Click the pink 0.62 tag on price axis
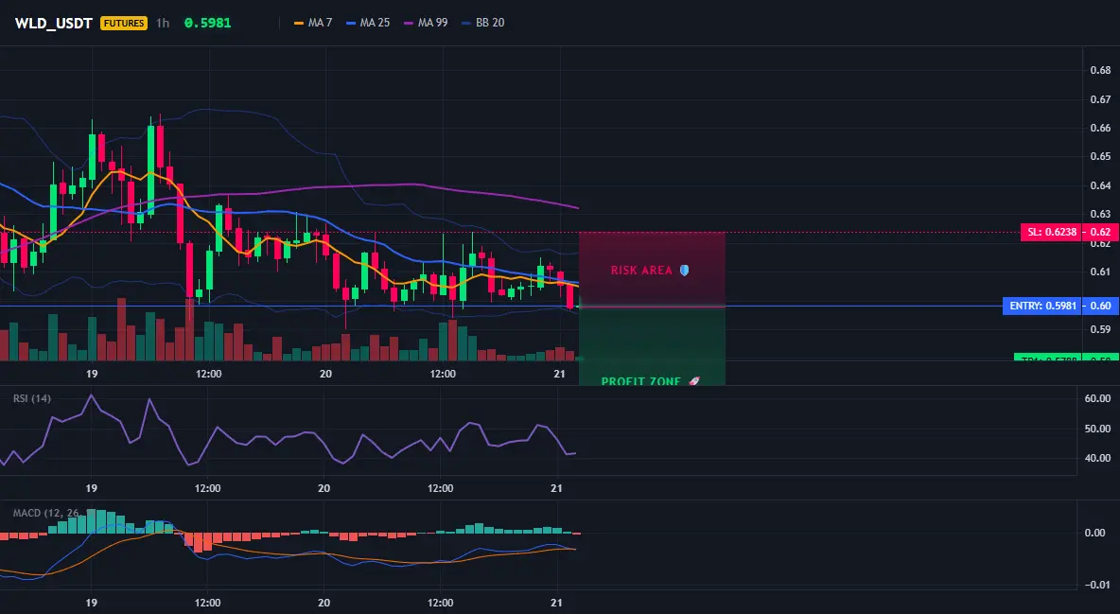Screen dimensions: 1120x614 tap(1099, 233)
